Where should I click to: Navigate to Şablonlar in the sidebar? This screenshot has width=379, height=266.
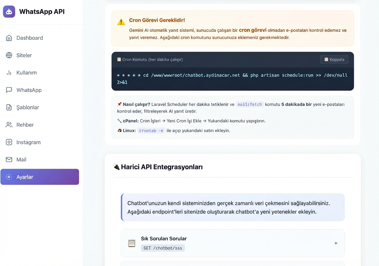[x=28, y=107]
